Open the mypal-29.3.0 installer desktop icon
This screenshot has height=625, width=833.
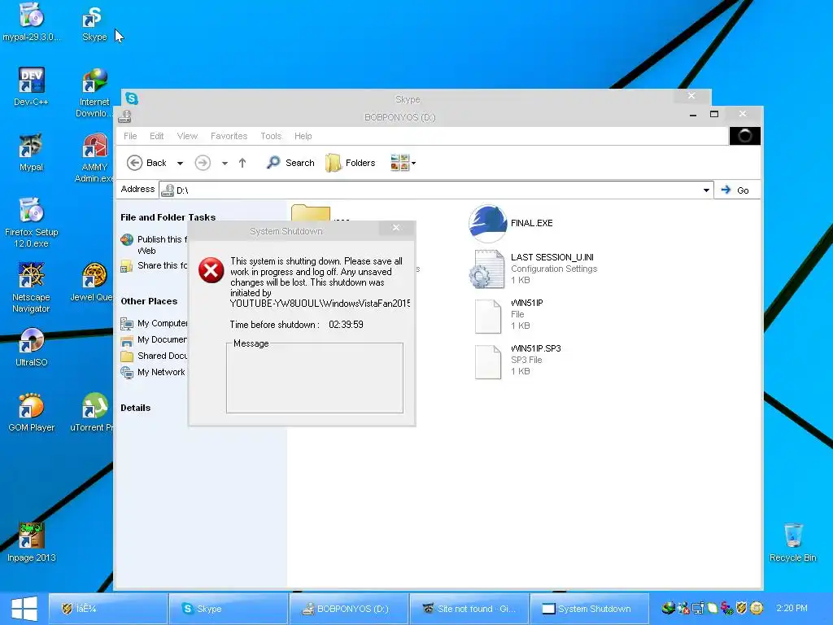coord(32,21)
